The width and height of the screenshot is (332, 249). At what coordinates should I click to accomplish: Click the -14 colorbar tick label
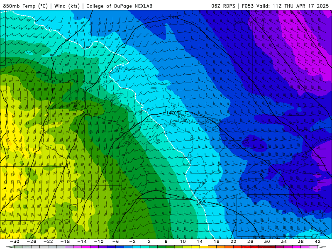[82, 242]
